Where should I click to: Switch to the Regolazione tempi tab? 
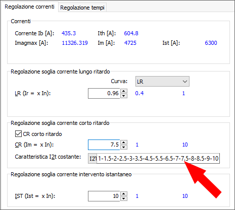coord(82,8)
